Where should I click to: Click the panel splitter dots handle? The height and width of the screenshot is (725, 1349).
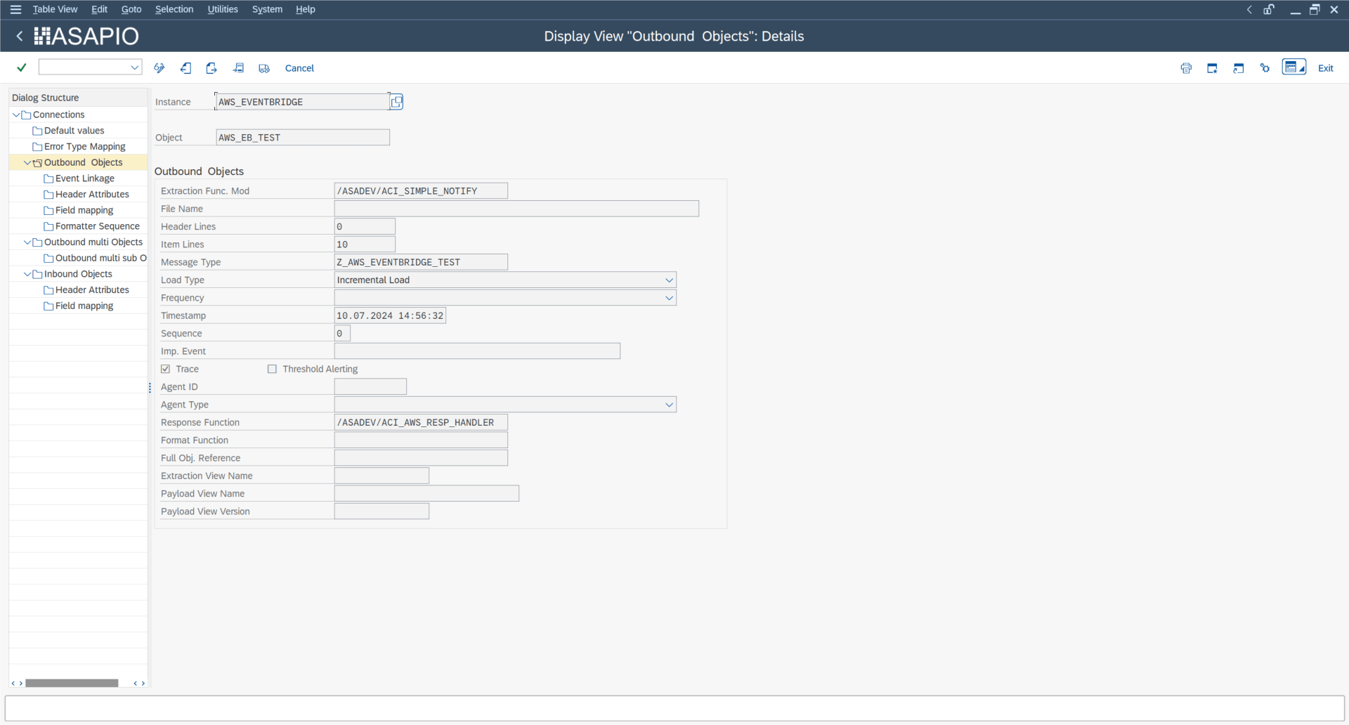click(150, 388)
